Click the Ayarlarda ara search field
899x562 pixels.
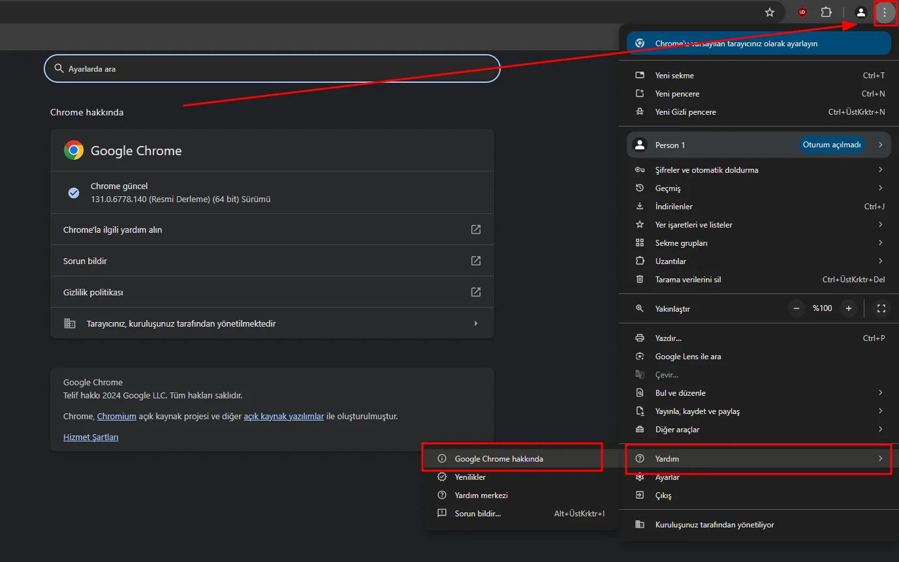click(272, 68)
